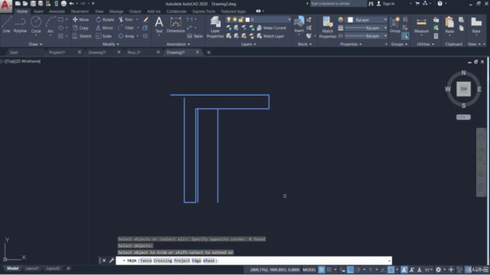
Task: Open the layer name dropdown
Action: click(289, 20)
